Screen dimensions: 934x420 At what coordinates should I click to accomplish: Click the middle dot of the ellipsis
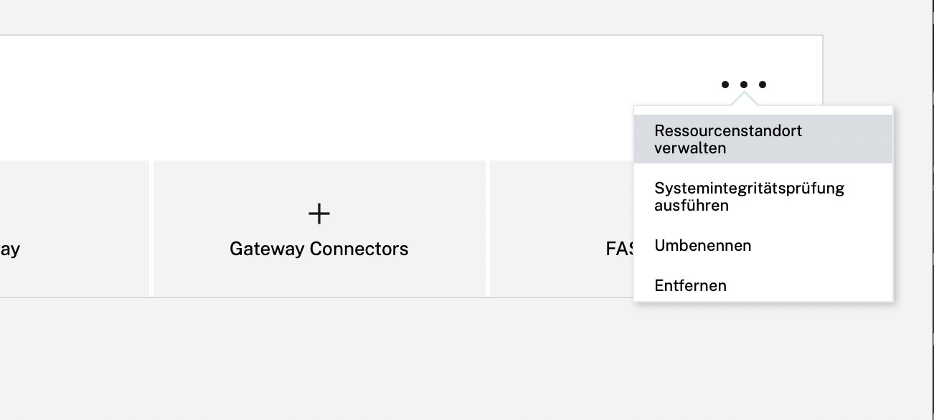(x=744, y=85)
